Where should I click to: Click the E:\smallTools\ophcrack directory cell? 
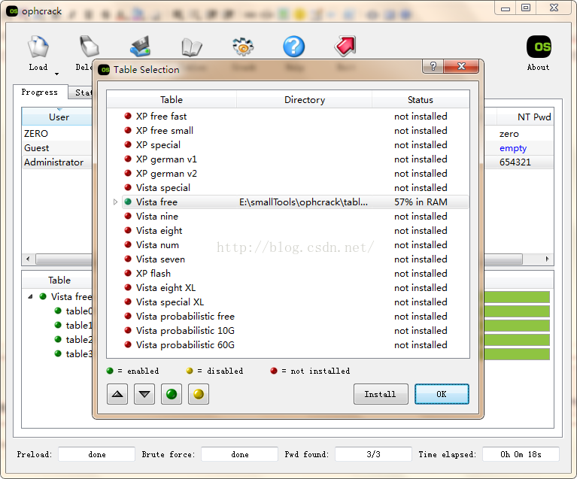click(304, 202)
